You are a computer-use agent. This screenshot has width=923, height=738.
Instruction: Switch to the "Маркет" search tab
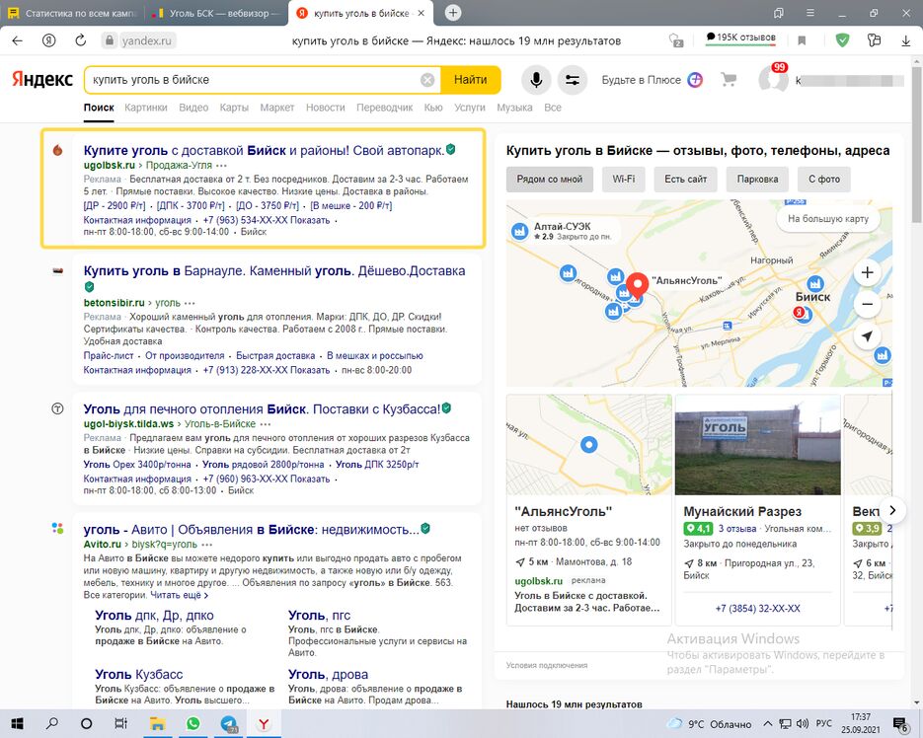(277, 108)
